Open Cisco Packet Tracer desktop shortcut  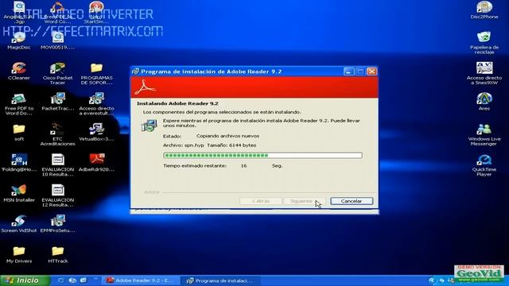click(57, 73)
